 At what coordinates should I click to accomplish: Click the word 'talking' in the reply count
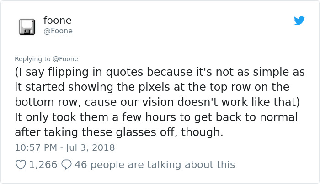pyautogui.click(x=164, y=165)
